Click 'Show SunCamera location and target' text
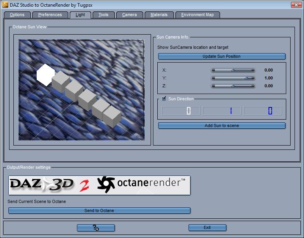This screenshot has width=304, height=238. coord(193,48)
